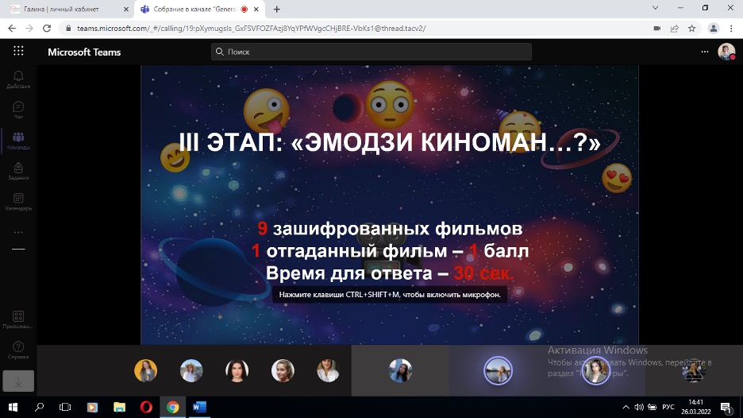Expand Chrome tab search chevron

click(655, 8)
